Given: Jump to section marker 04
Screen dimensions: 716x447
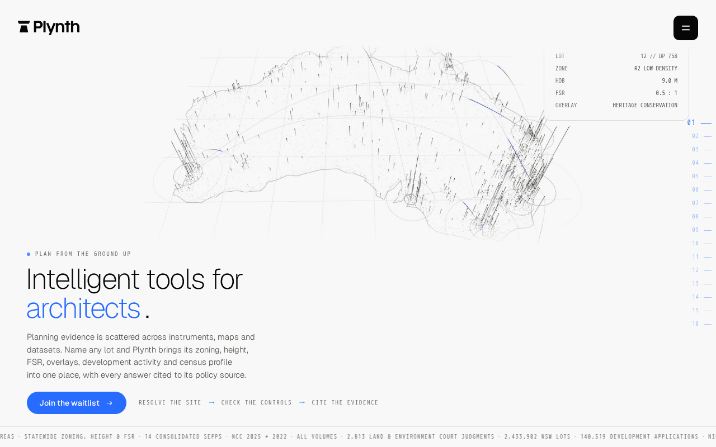Looking at the screenshot, I should point(701,163).
